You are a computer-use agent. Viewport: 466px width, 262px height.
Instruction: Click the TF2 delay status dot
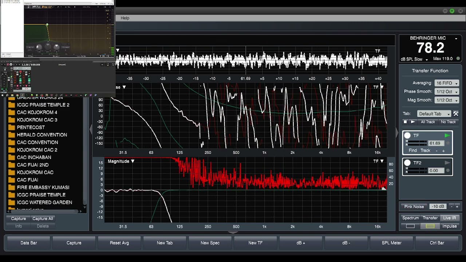(448, 171)
